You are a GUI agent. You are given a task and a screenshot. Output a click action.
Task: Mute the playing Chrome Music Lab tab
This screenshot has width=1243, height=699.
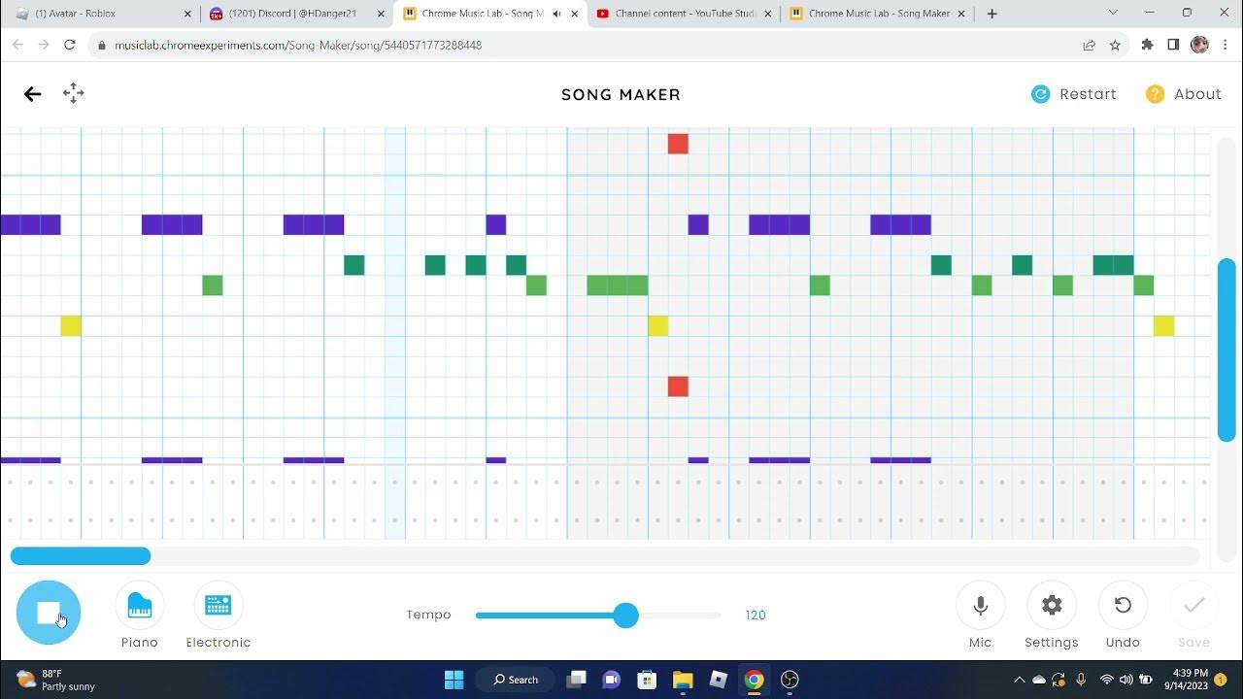(556, 14)
